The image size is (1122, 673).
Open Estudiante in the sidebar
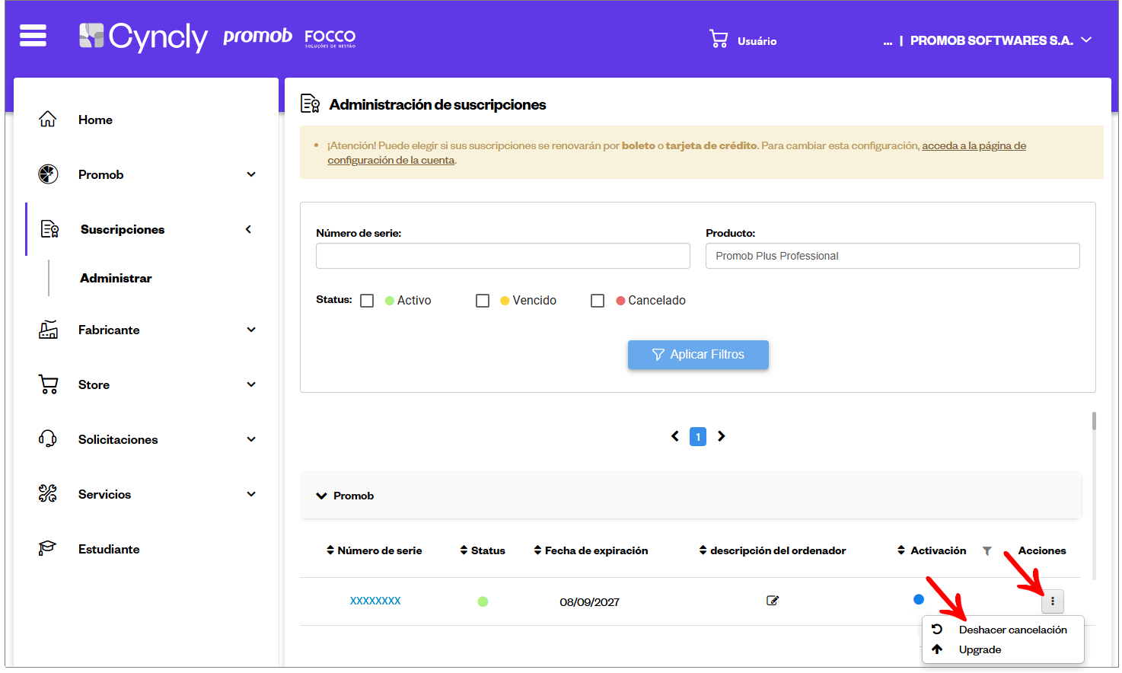[x=109, y=549]
